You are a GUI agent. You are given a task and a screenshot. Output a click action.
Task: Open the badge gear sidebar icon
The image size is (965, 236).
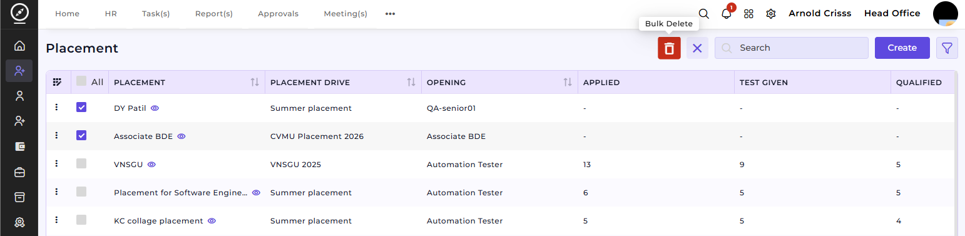(19, 222)
